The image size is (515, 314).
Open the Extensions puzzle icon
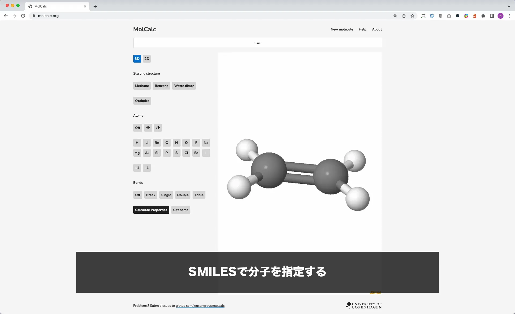[483, 16]
